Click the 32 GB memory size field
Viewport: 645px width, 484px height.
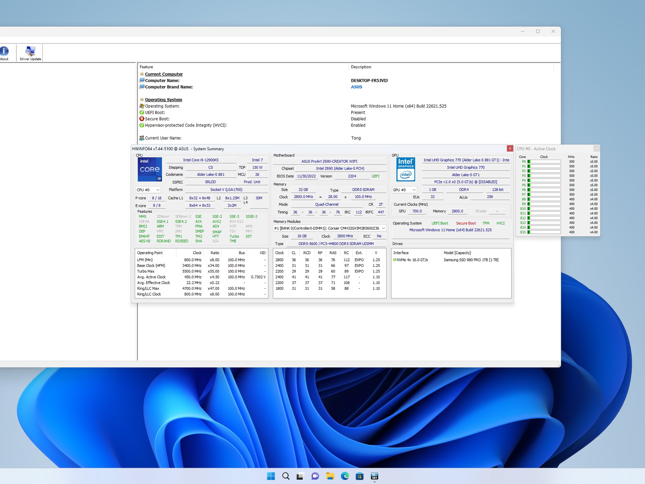(303, 190)
